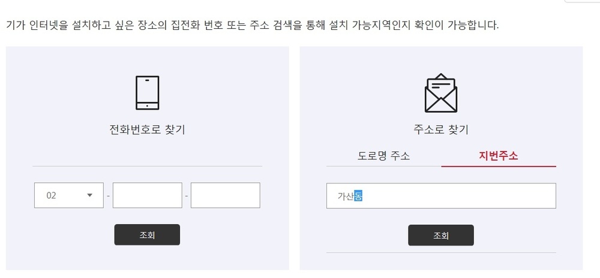Image resolution: width=600 pixels, height=278 pixels.
Task: Click the dash between area code and middle field
Action: [x=108, y=195]
